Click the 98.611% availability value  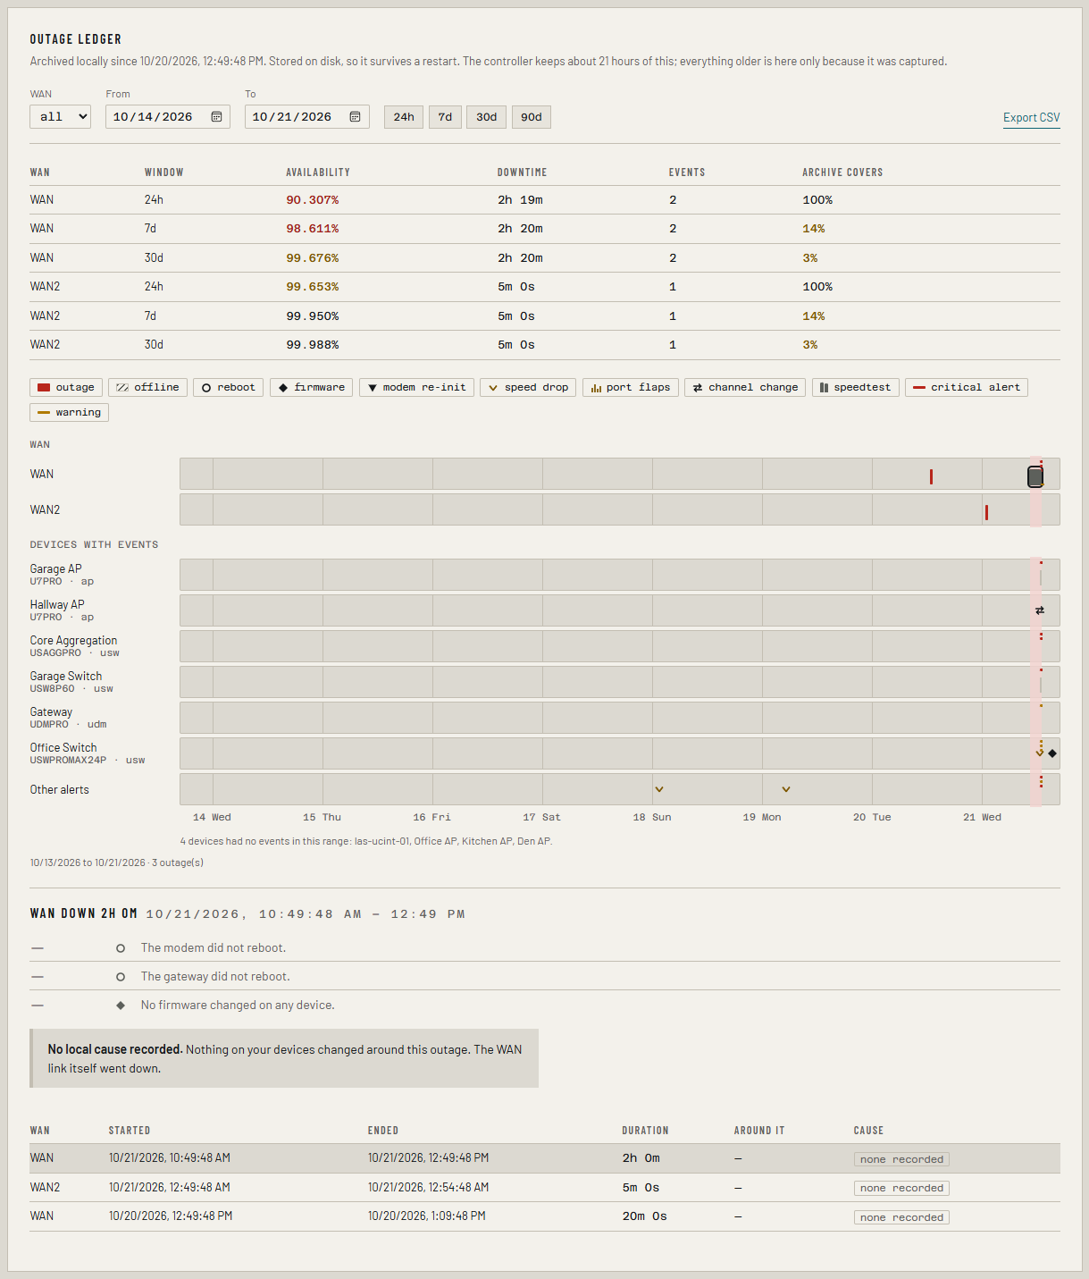(313, 229)
